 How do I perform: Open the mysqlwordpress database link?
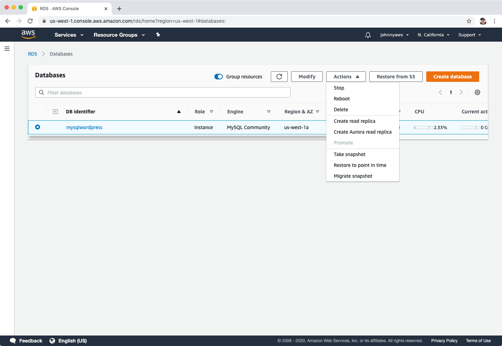pyautogui.click(x=84, y=127)
